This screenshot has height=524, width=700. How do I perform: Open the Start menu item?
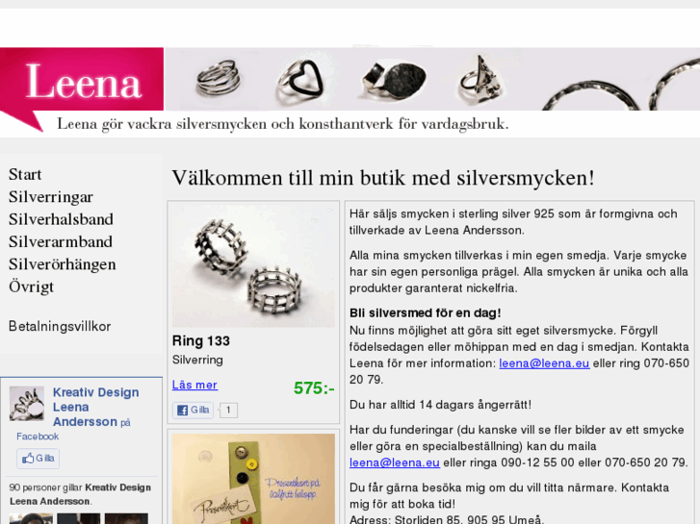25,174
